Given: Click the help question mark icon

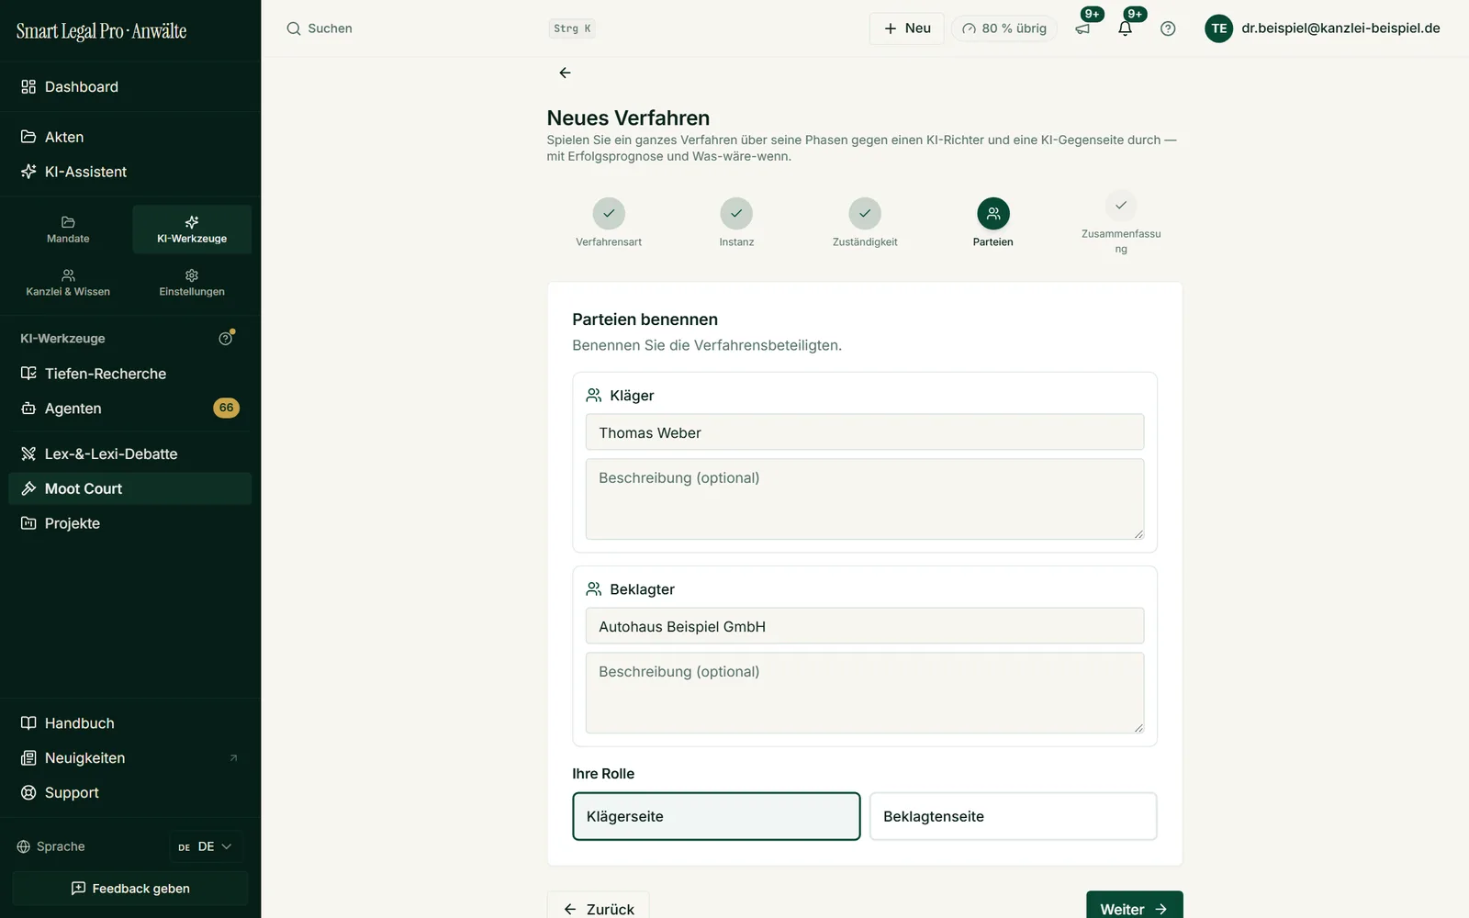Looking at the screenshot, I should [x=1168, y=28].
